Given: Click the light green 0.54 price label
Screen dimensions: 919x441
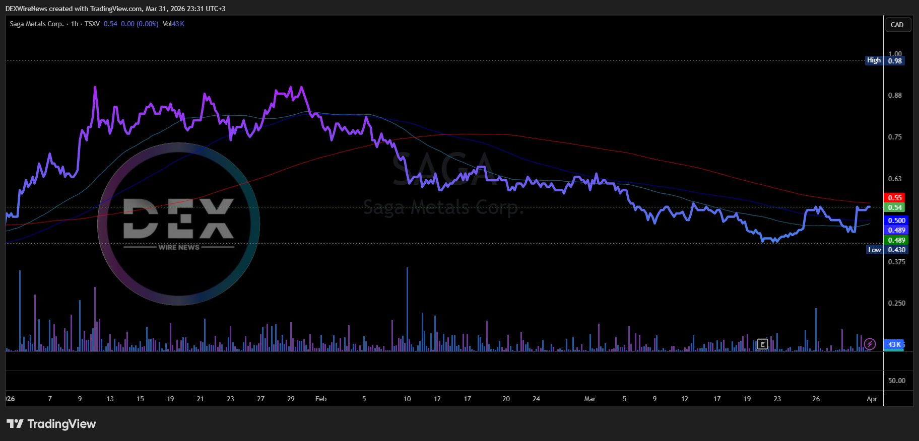Looking at the screenshot, I should [x=894, y=207].
